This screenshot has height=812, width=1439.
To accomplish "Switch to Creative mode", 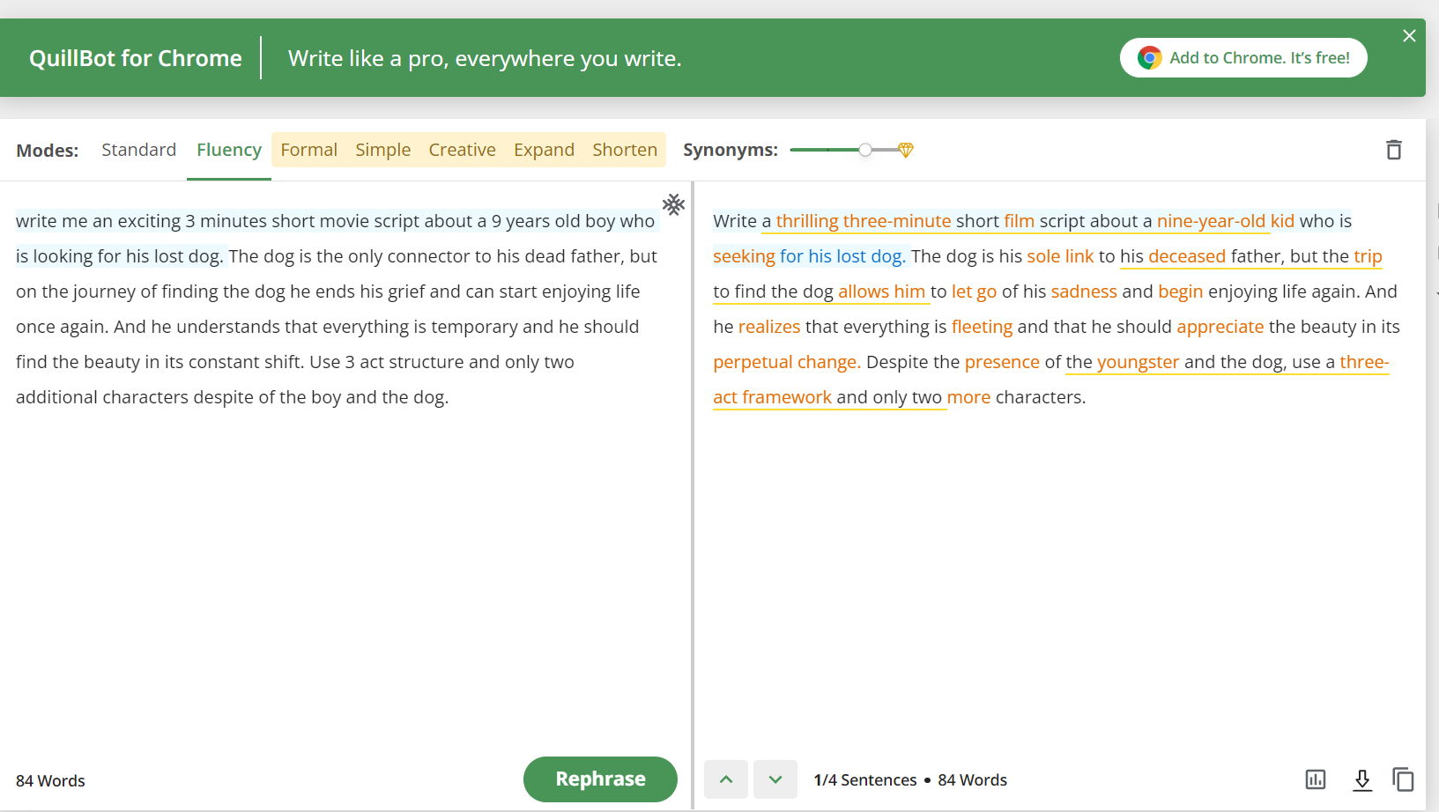I will tap(463, 150).
